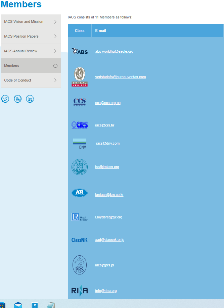Click the xad@classnk.or.jp email link
This screenshot has height=308, width=224.
pos(110,240)
